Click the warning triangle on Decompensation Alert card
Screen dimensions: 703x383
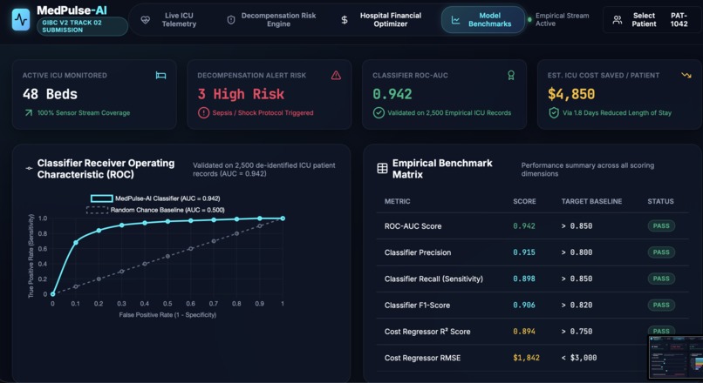(336, 75)
